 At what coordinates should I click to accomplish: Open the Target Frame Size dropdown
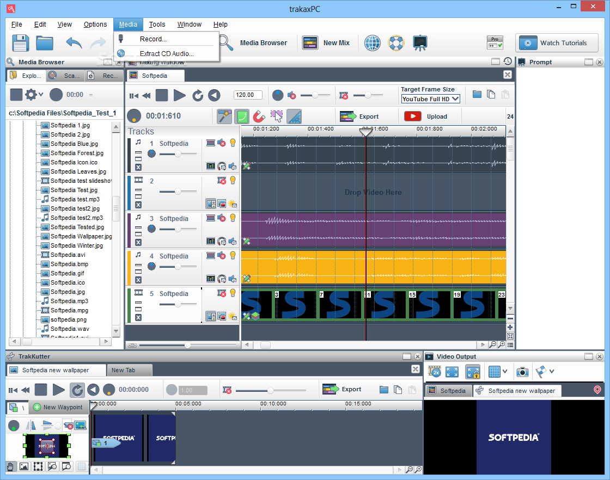(430, 99)
